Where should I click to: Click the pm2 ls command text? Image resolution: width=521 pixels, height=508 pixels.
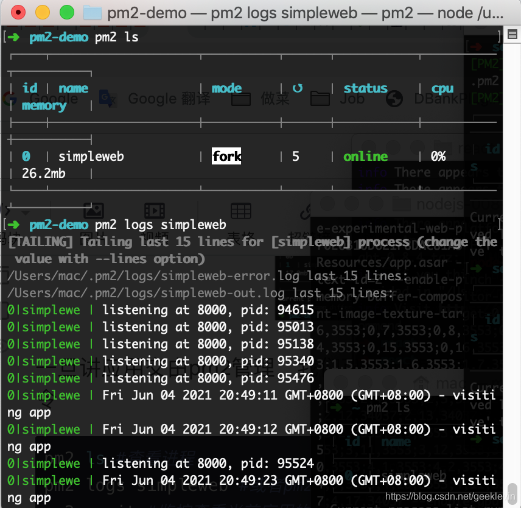117,37
